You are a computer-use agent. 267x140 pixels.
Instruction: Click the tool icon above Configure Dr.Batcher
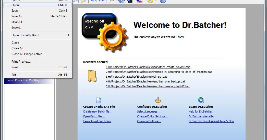[158, 100]
